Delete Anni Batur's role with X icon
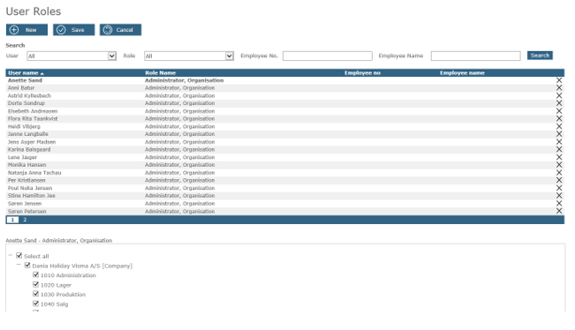 [559, 88]
